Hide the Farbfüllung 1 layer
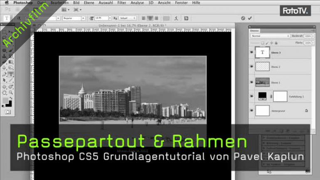 point(251,96)
